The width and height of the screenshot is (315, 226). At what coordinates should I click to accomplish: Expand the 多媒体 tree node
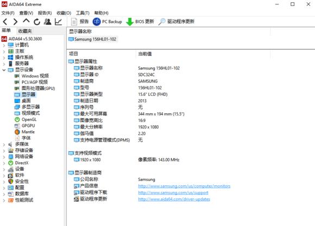tap(4, 145)
